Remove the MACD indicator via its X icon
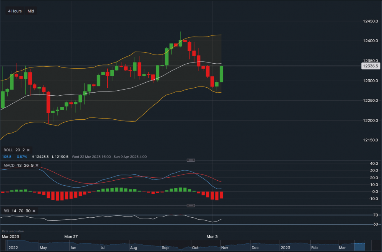This screenshot has height=252, width=382. (37, 165)
